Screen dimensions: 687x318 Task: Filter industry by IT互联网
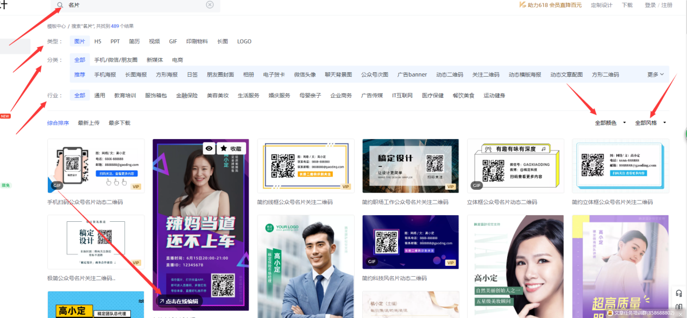click(402, 96)
